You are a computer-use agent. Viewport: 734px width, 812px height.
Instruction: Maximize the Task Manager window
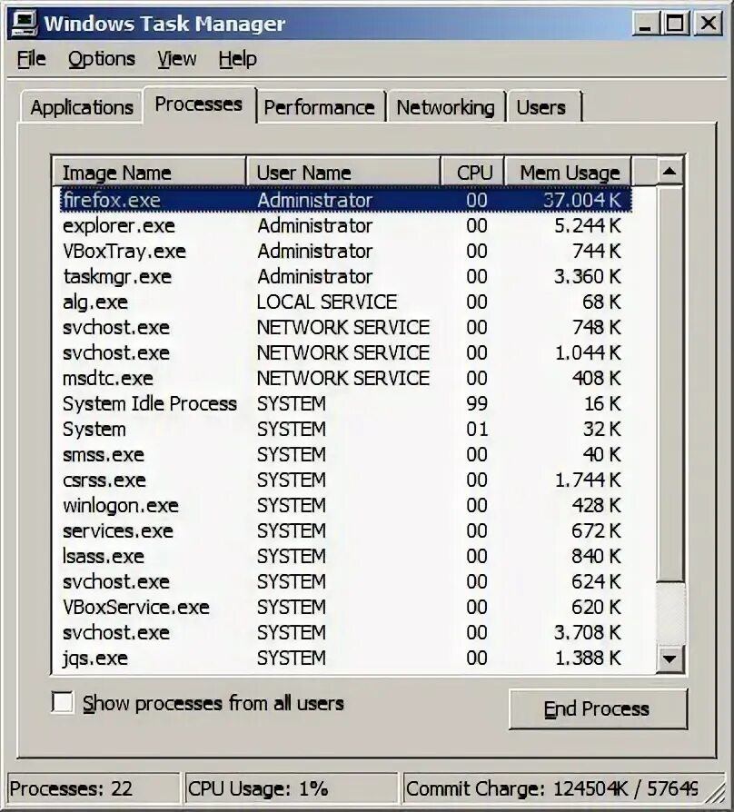(675, 24)
